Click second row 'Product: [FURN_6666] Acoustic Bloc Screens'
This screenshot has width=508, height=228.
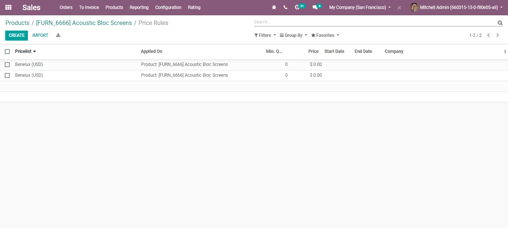click(184, 75)
